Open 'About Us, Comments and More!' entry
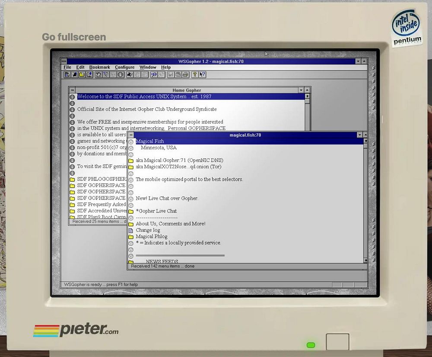The image size is (432, 357). tap(171, 224)
